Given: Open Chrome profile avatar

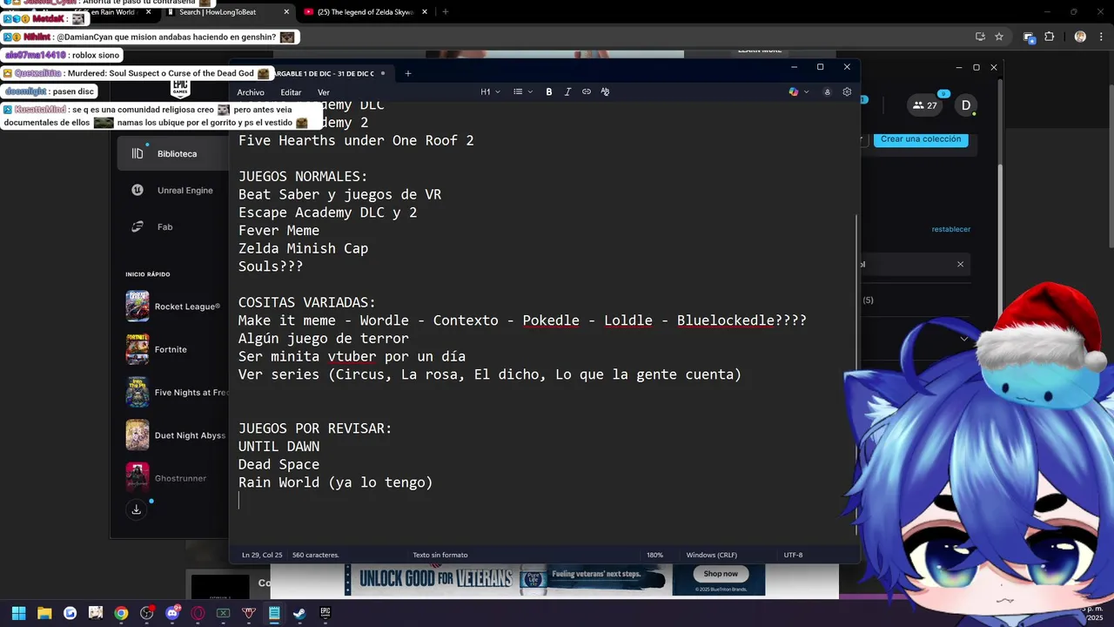Looking at the screenshot, I should 1080,37.
